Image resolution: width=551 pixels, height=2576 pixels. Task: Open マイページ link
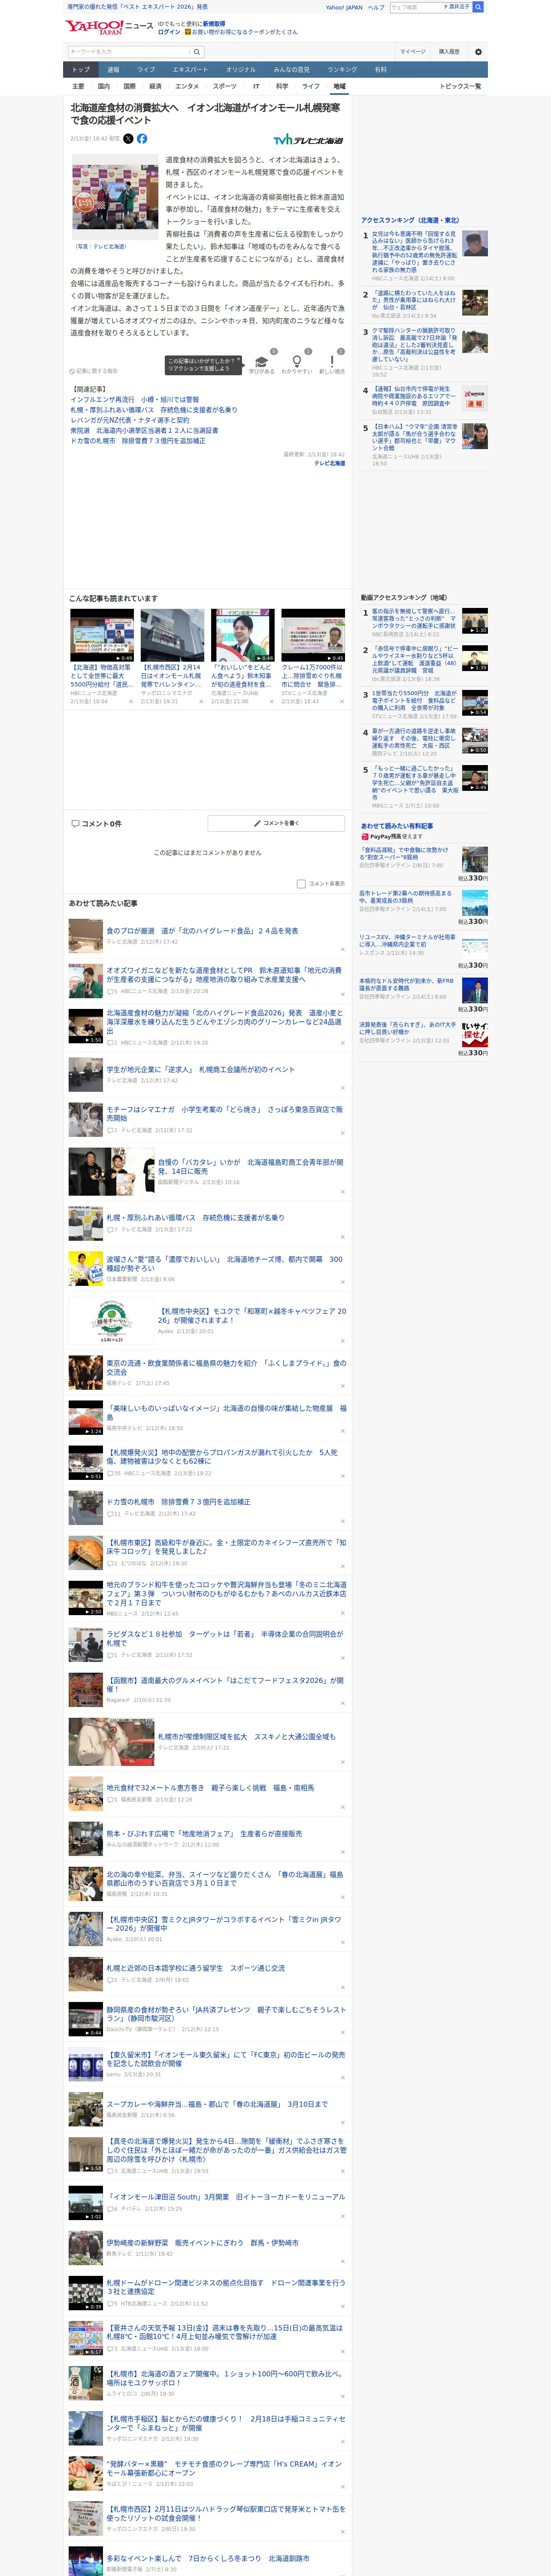tap(412, 52)
